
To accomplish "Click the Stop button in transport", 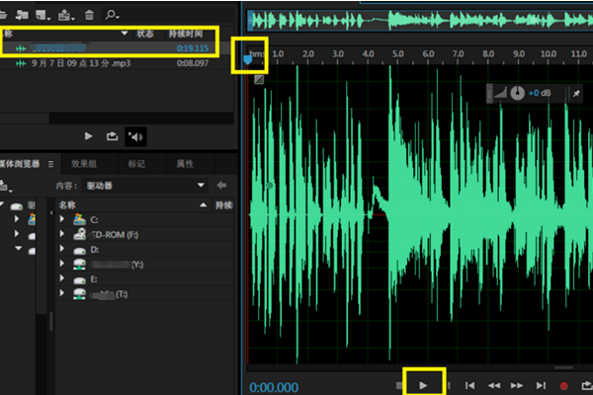I will pos(399,385).
